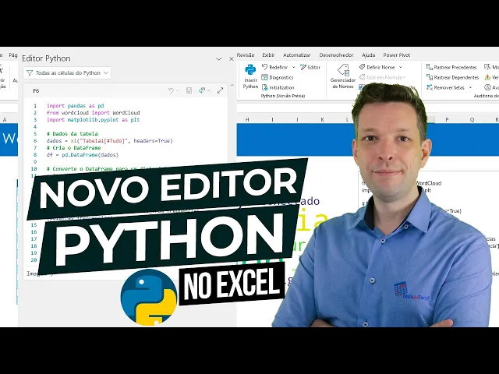Viewport: 499px width, 374px height.
Task: Click the undo icon in the F6 cell editor
Action: tap(171, 91)
